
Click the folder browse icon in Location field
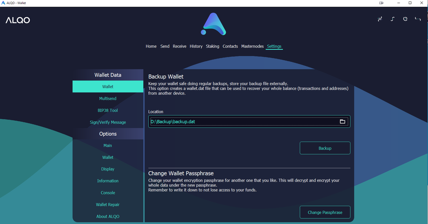pyautogui.click(x=342, y=121)
